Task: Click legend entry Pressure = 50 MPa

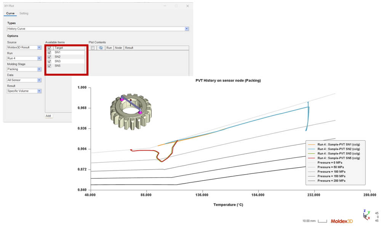Action: tap(330, 167)
